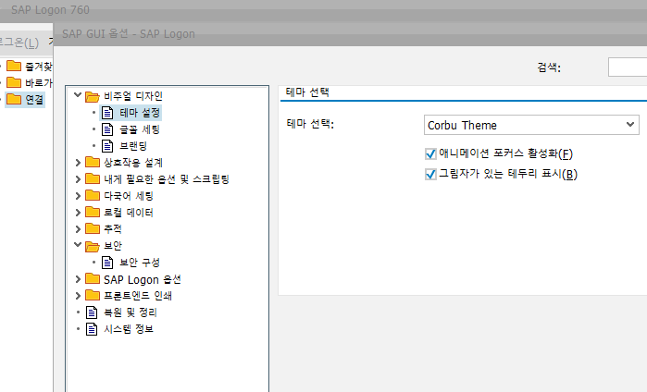Click the 내게 필요한 옵션 및 스크립팅 folder icon
The width and height of the screenshot is (647, 392).
(x=92, y=178)
